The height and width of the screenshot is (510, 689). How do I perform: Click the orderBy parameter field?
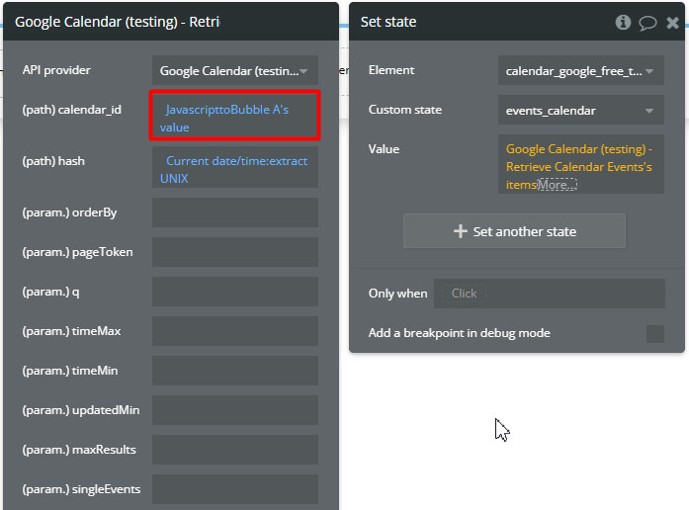tap(234, 212)
